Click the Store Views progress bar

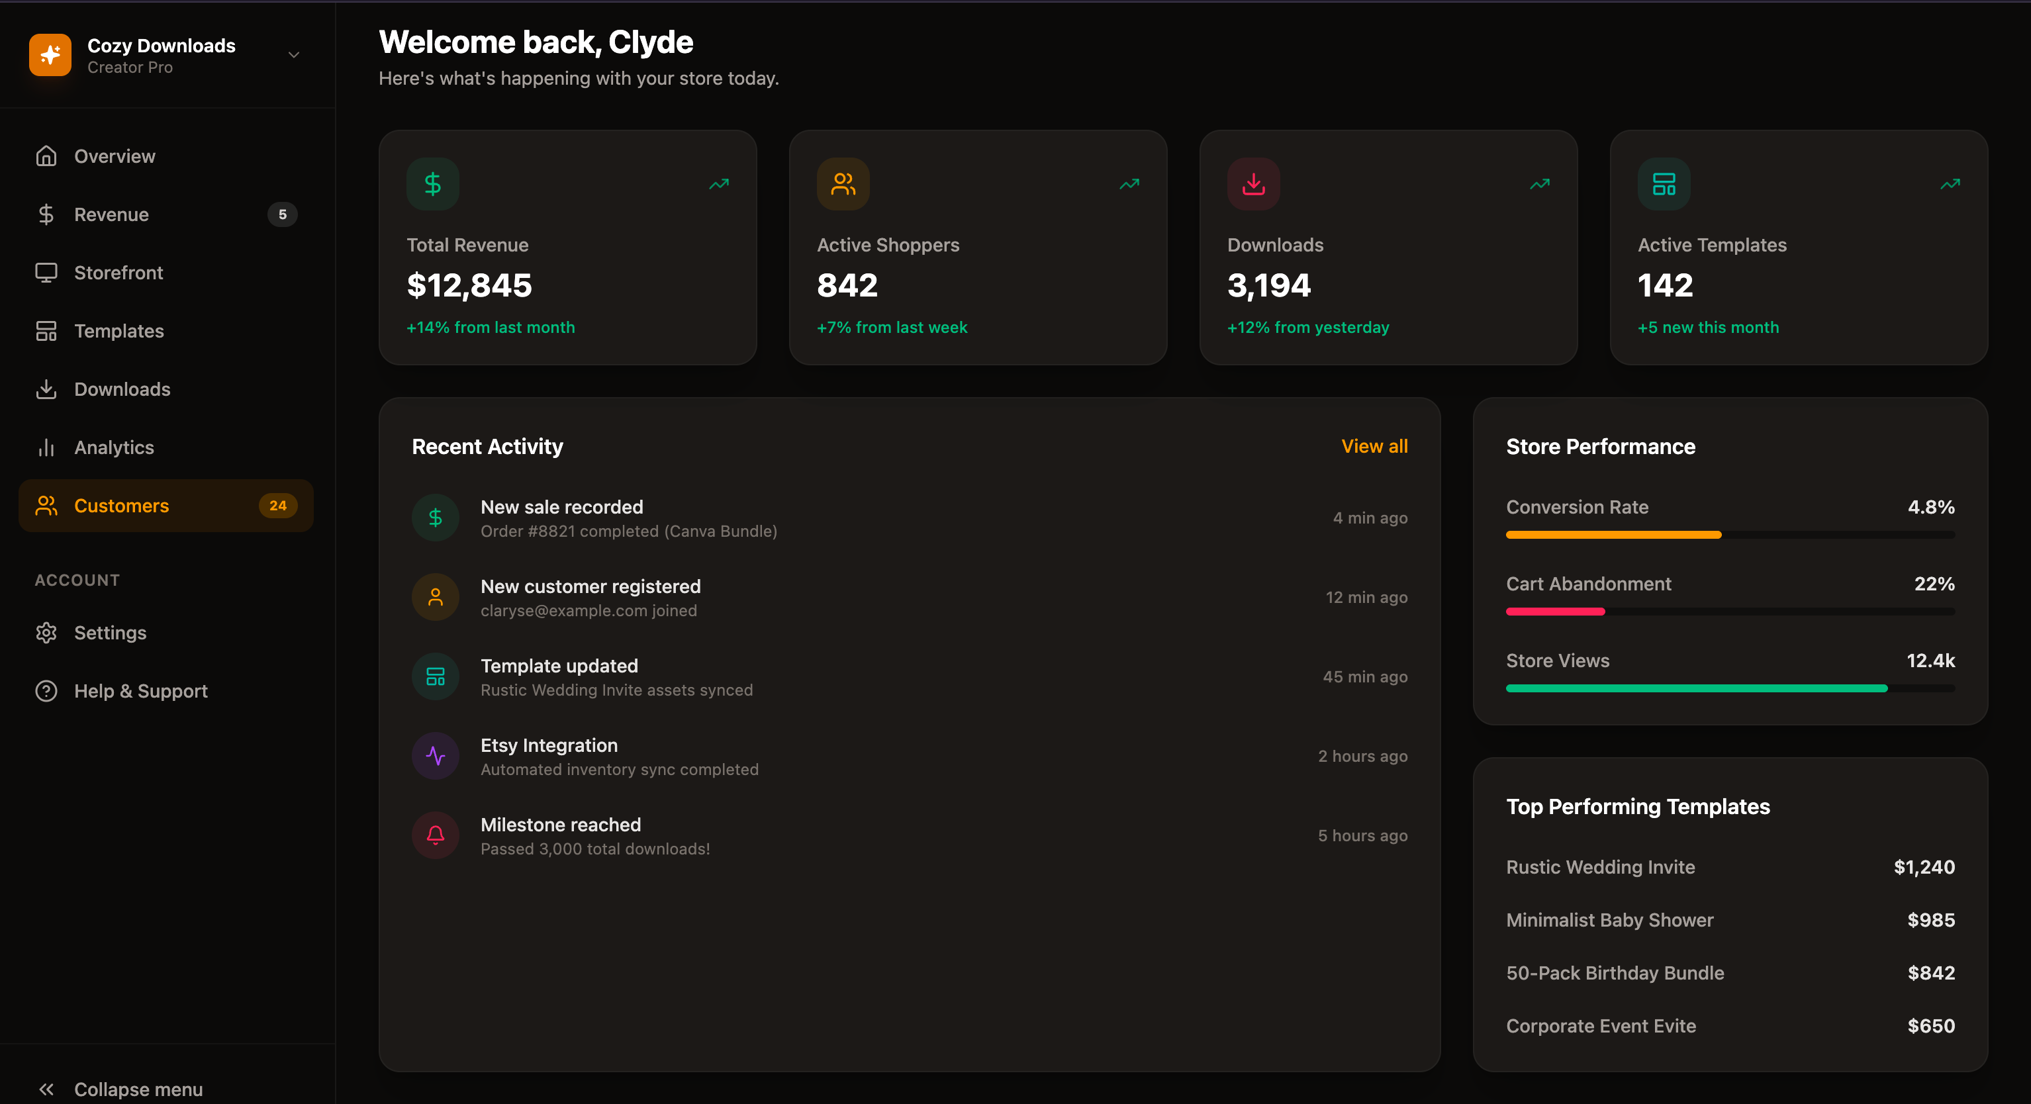(1730, 689)
